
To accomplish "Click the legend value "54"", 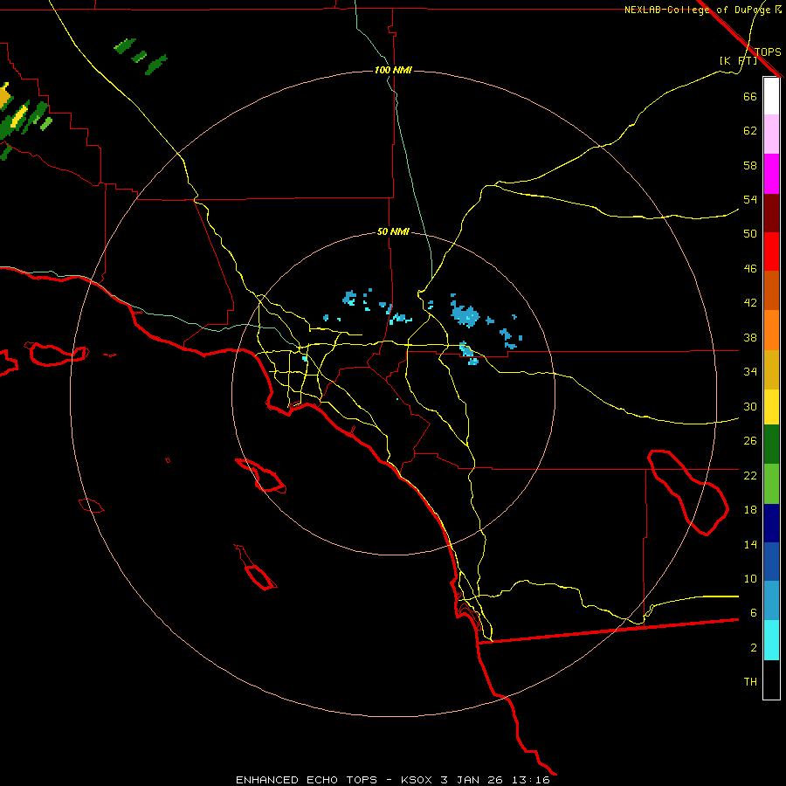I will tap(750, 199).
